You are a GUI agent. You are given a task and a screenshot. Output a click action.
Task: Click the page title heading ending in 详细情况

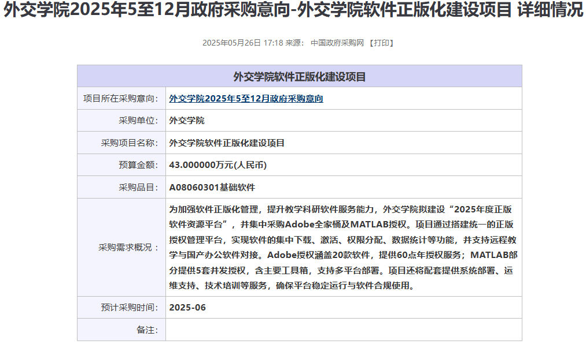point(293,11)
